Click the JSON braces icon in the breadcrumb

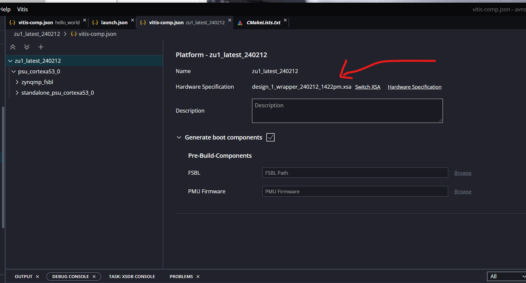74,34
